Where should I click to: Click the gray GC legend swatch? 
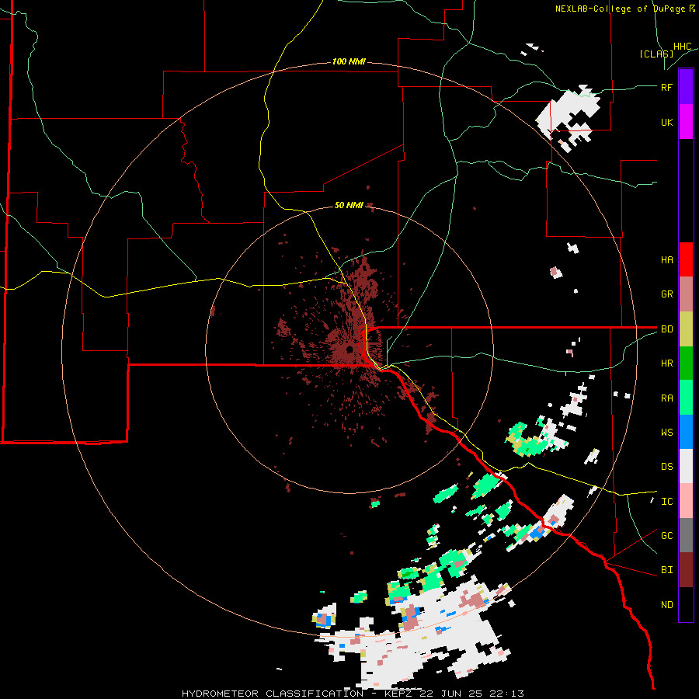(686, 535)
